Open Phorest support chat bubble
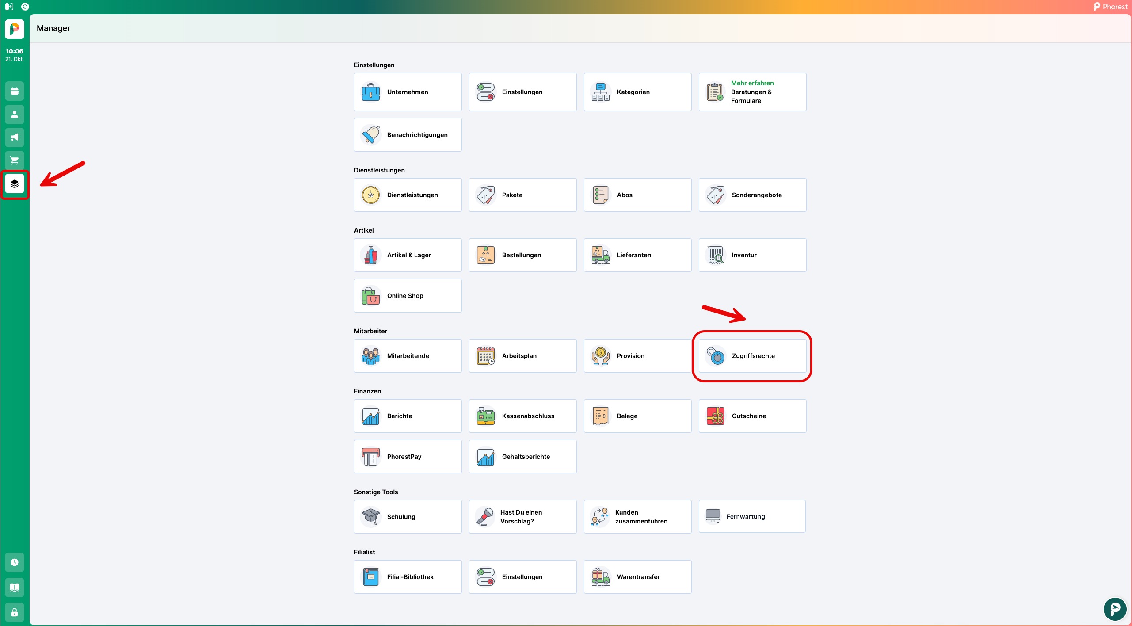Image resolution: width=1132 pixels, height=626 pixels. tap(1114, 609)
